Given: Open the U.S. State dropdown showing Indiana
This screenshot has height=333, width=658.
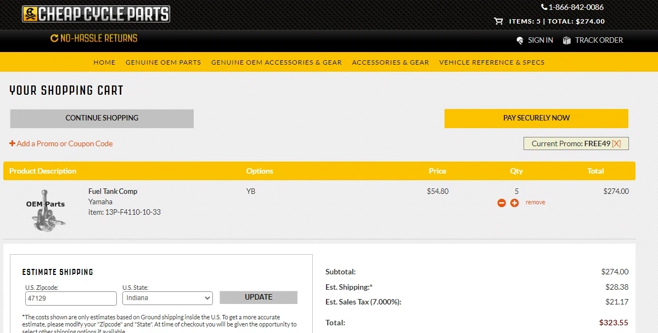Looking at the screenshot, I should [167, 298].
